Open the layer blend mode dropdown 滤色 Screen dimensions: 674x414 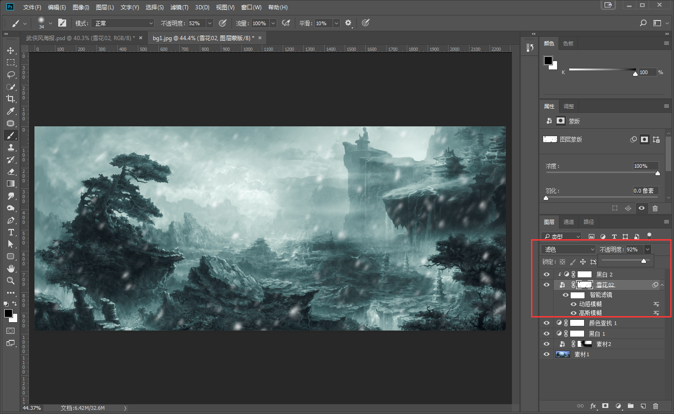(x=569, y=249)
